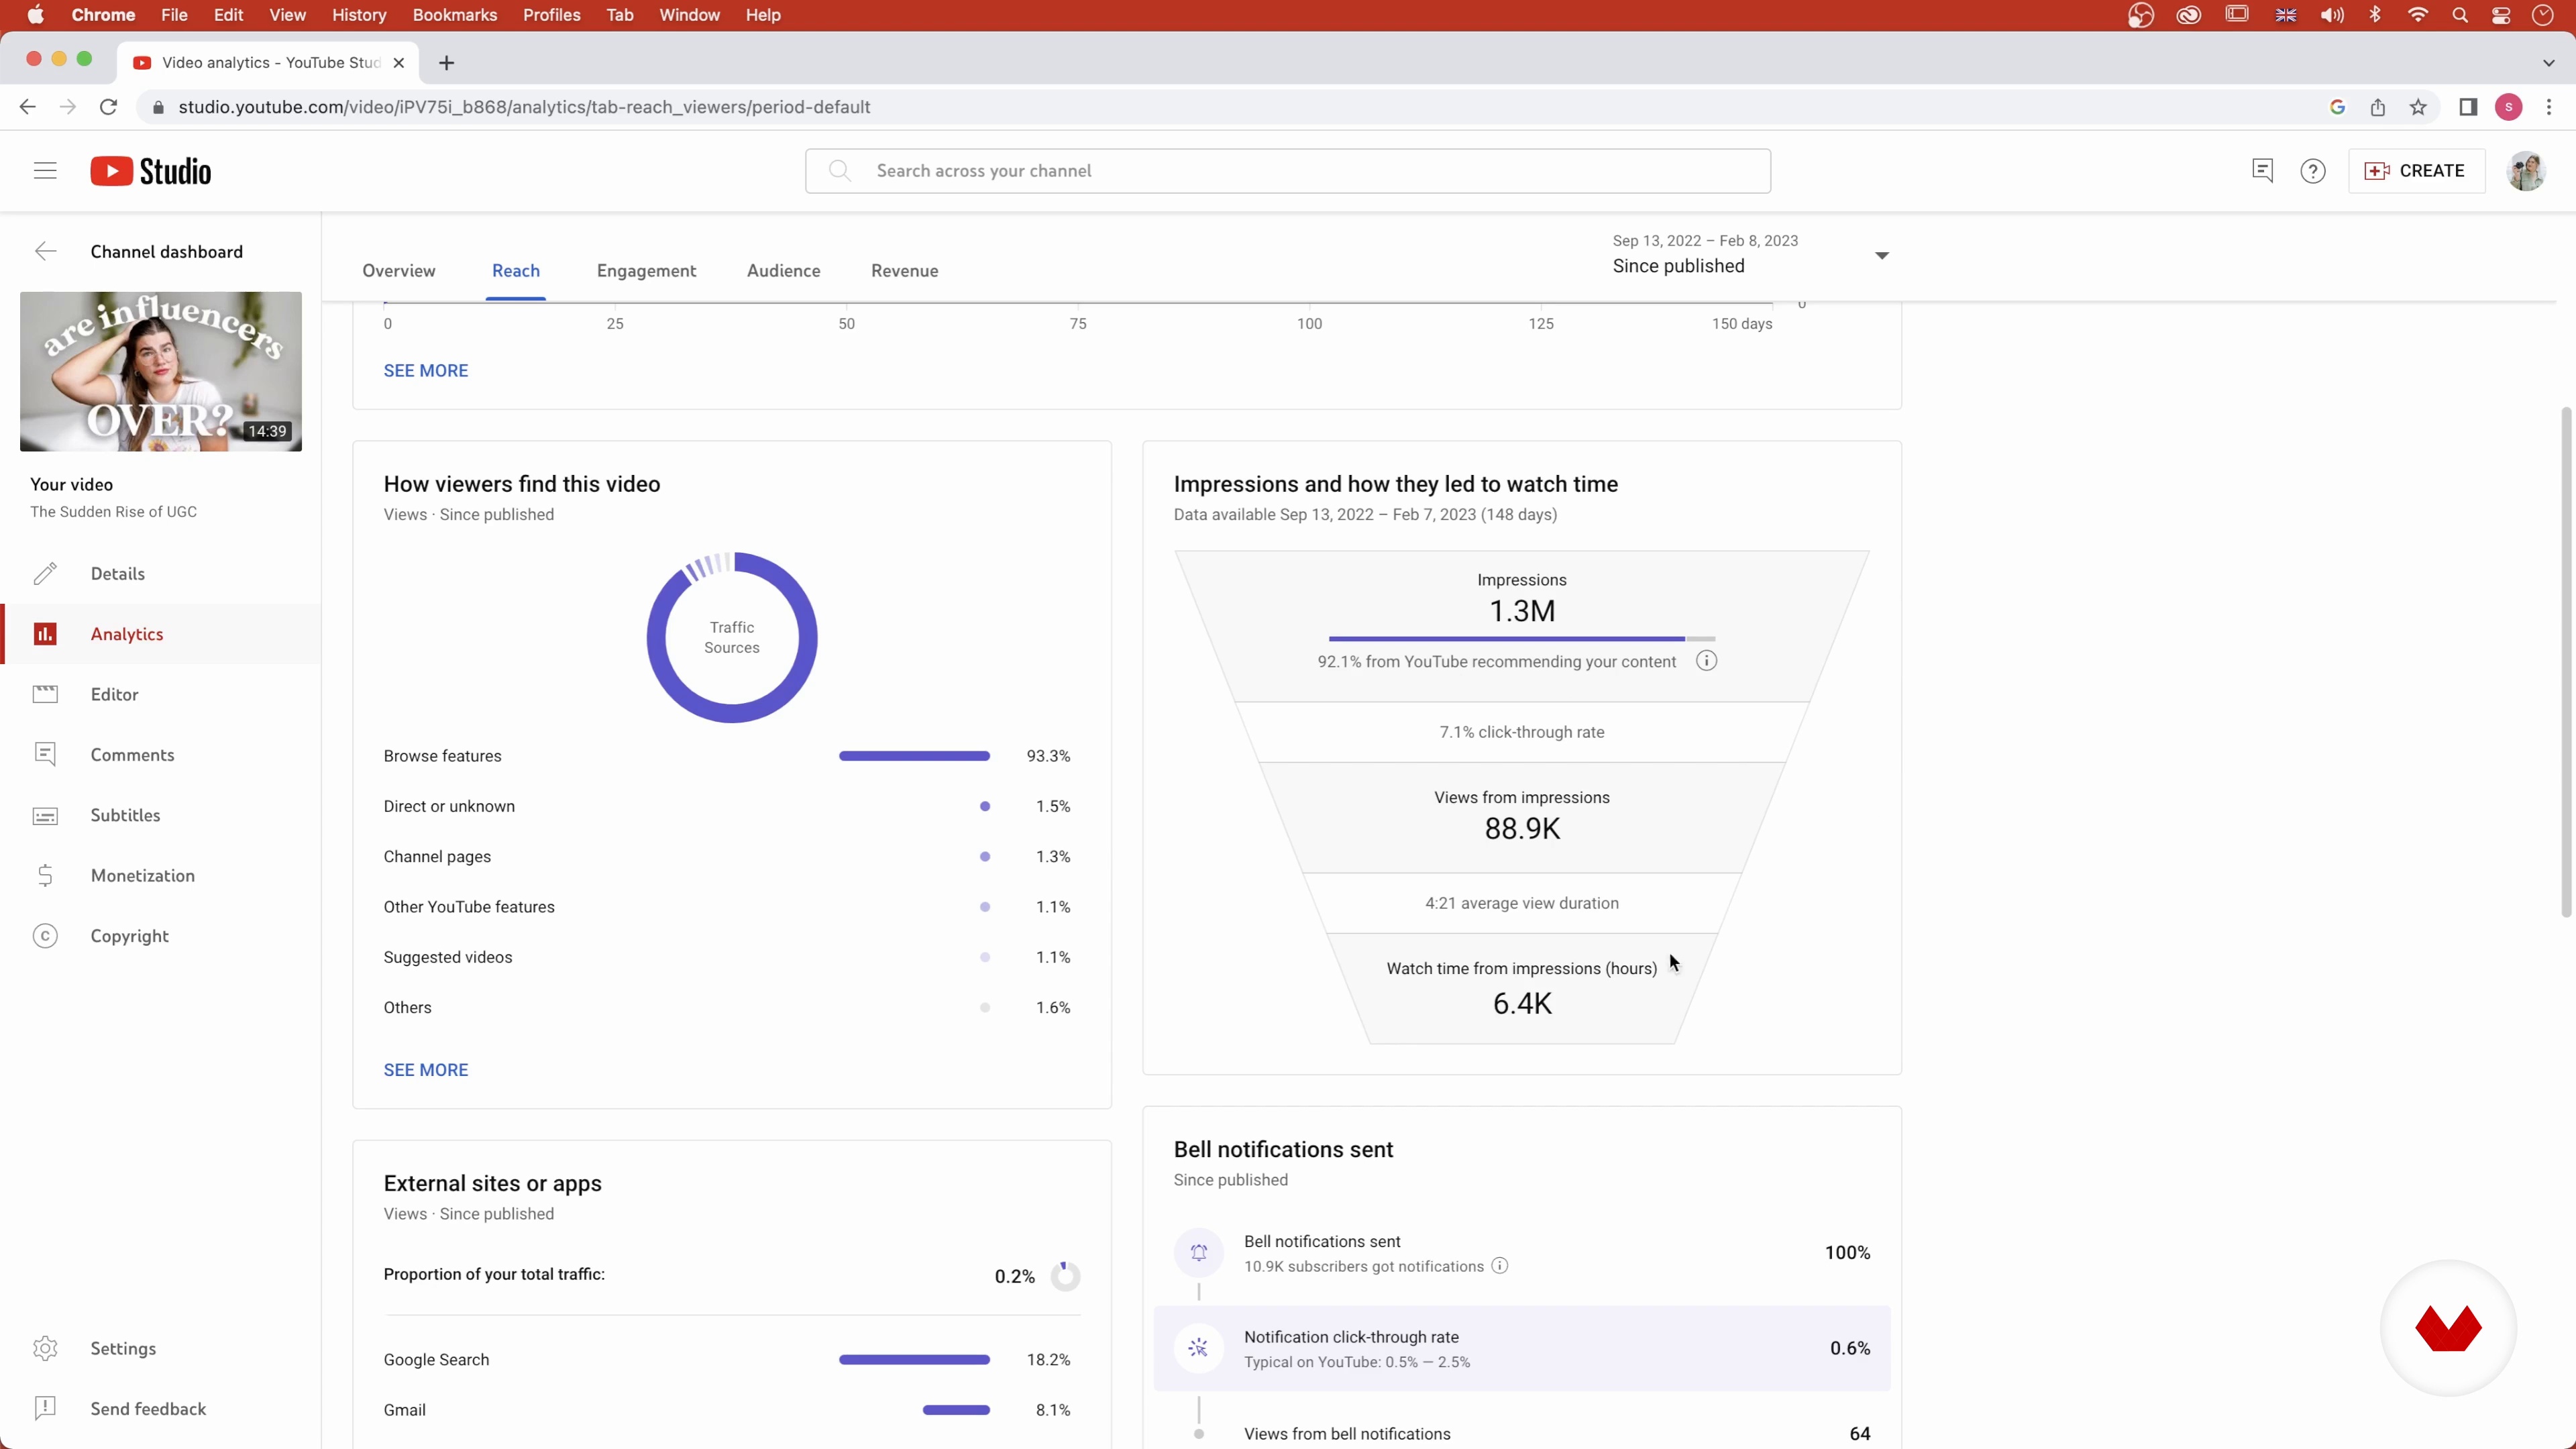Switch to the Audience tab

(783, 271)
